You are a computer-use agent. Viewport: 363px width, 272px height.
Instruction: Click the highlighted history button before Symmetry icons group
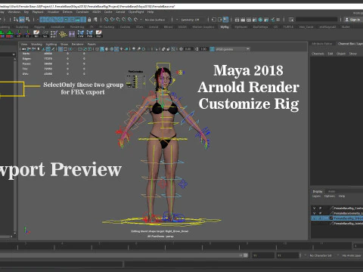pos(225,20)
